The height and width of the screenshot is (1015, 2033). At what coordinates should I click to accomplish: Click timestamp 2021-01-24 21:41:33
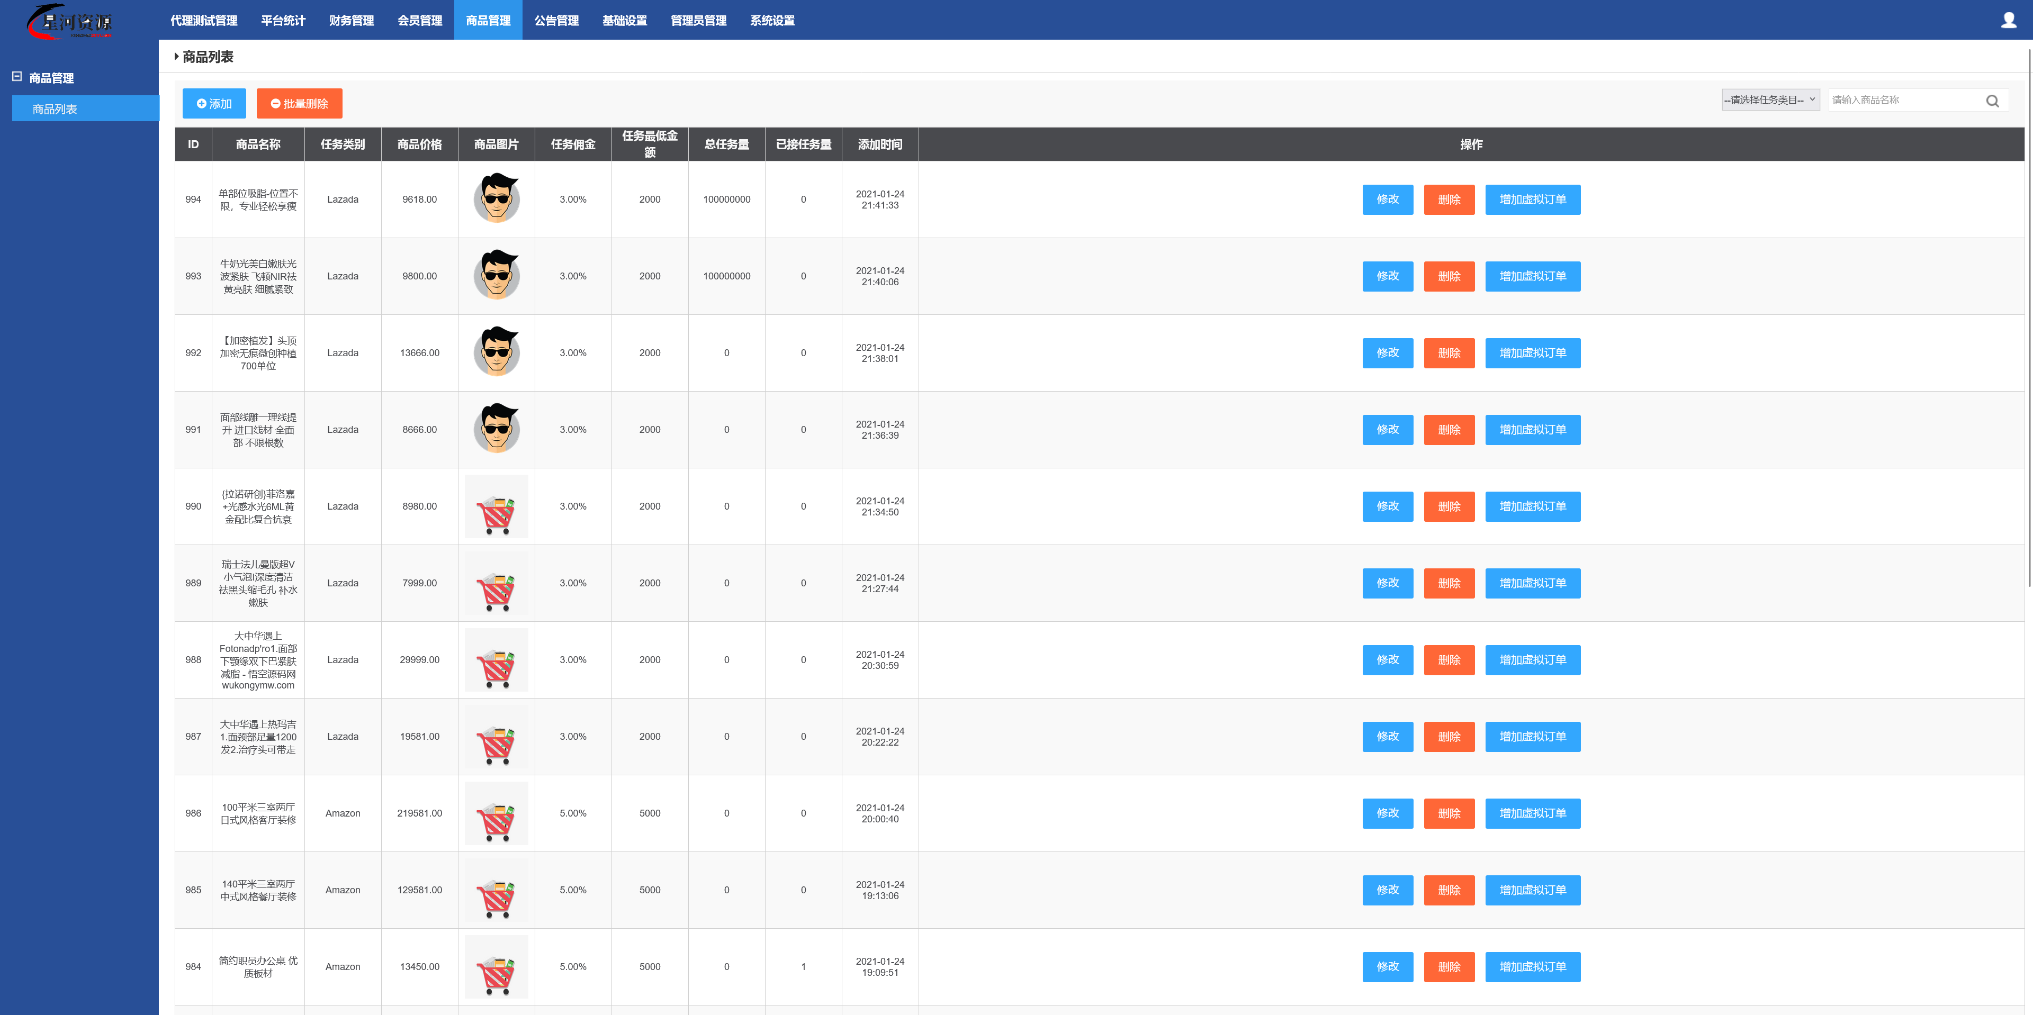pos(880,200)
